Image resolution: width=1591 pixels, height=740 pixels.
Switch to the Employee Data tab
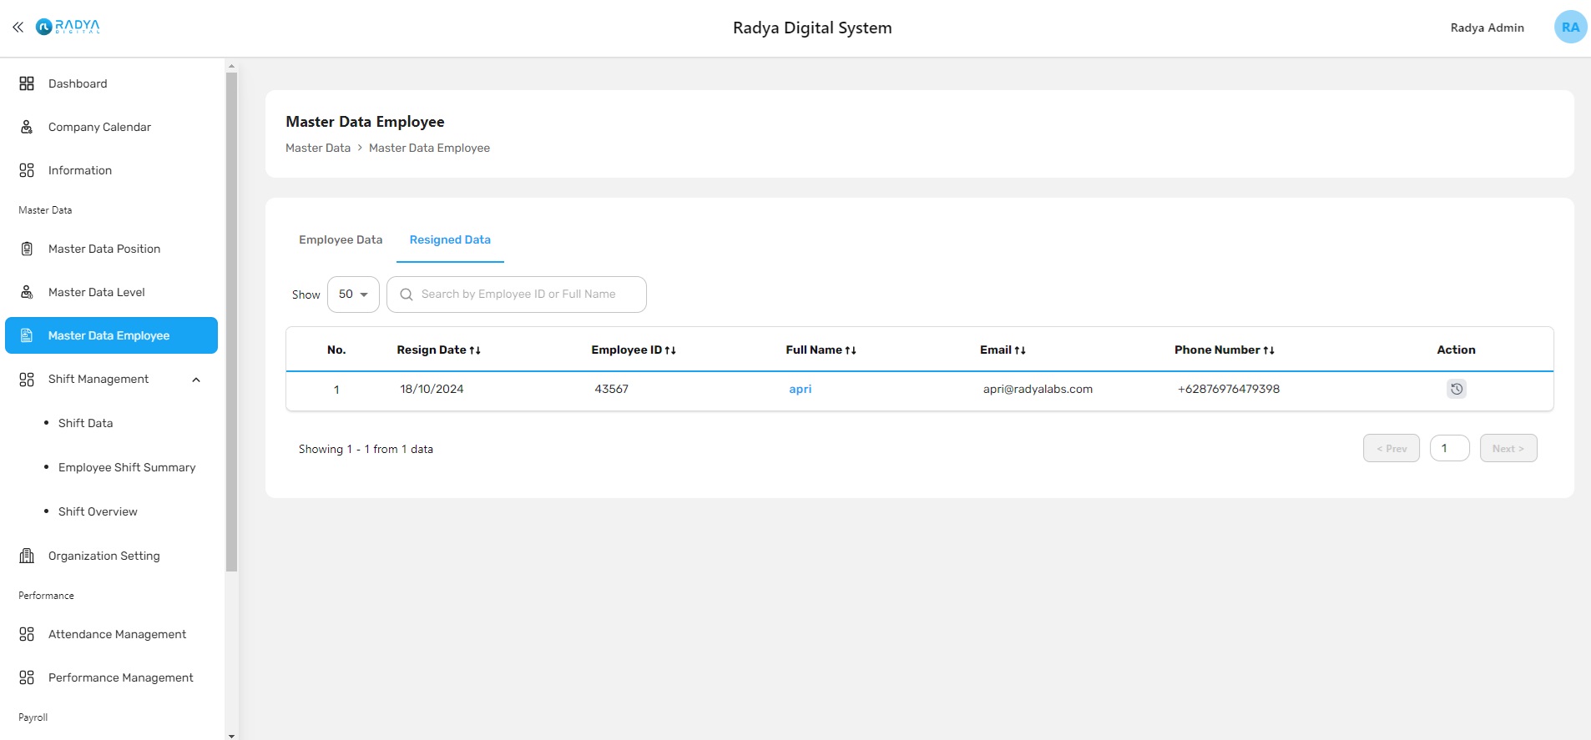(341, 240)
